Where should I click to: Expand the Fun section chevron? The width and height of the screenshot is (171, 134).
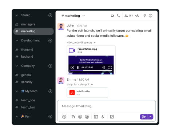pyautogui.click(x=17, y=117)
